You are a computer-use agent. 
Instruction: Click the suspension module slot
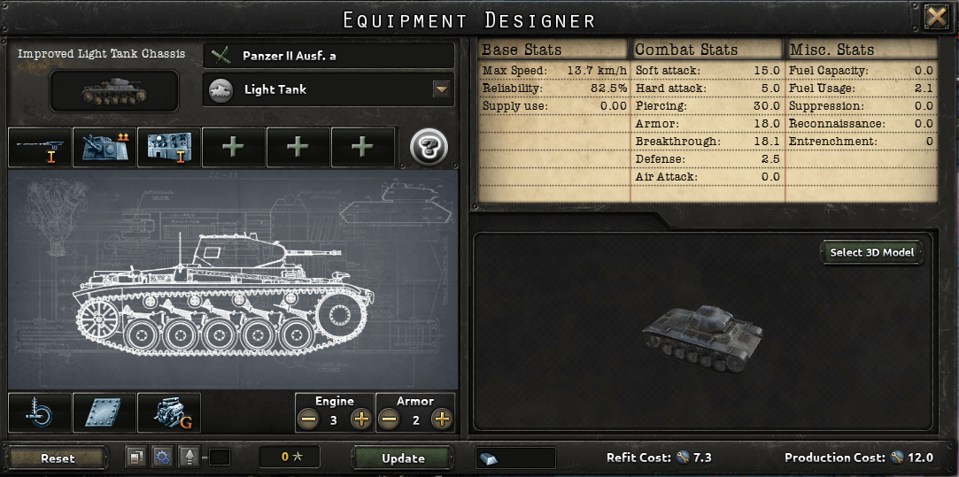click(x=40, y=412)
